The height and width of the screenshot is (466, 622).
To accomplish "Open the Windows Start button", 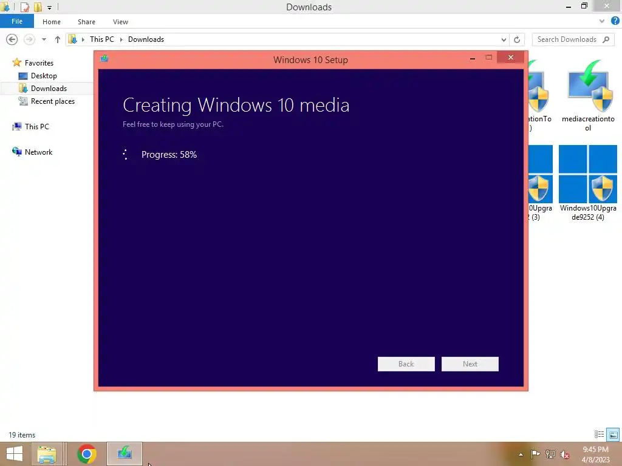I will (x=15, y=454).
